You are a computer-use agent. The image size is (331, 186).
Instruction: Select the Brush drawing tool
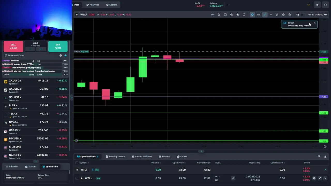pos(265,15)
